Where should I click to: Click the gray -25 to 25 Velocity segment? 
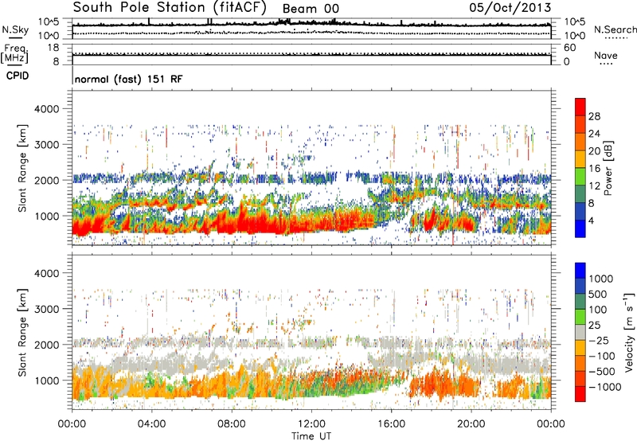(x=580, y=332)
